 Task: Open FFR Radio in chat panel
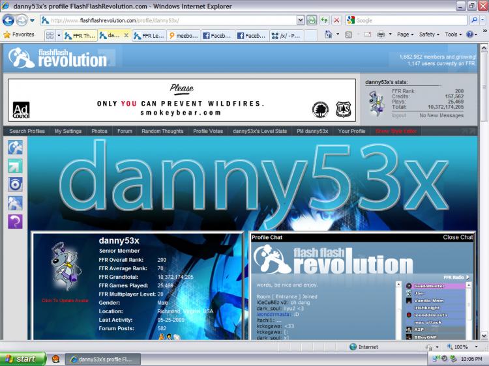point(456,277)
